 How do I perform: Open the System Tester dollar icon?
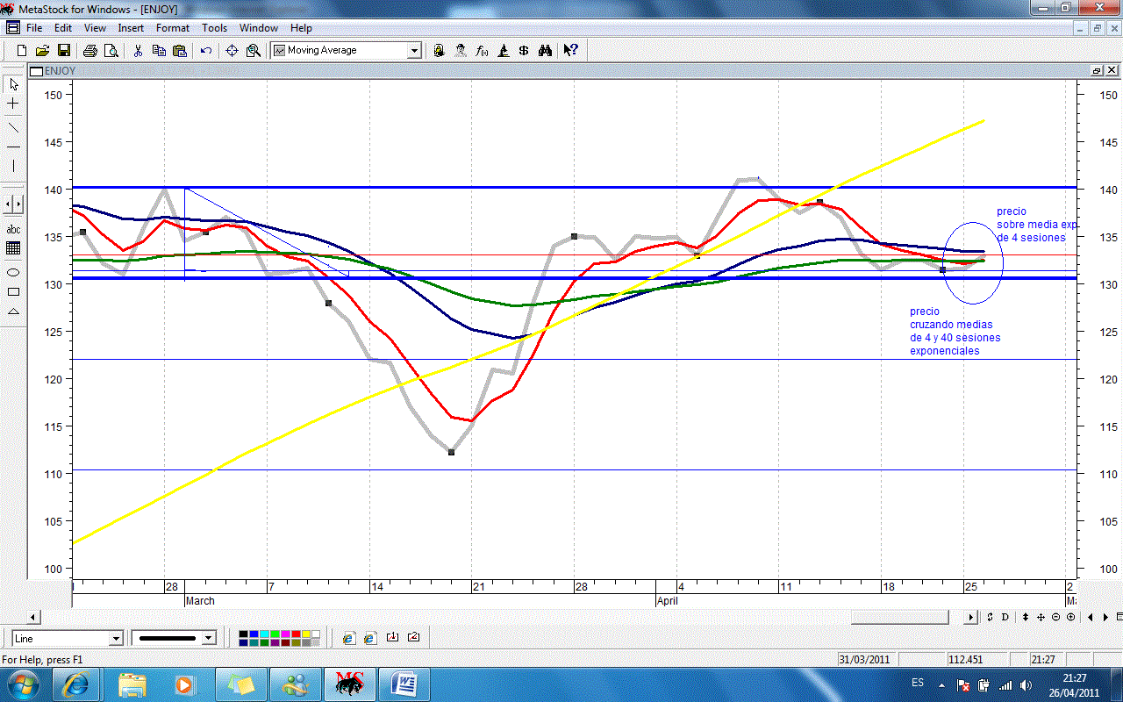524,51
